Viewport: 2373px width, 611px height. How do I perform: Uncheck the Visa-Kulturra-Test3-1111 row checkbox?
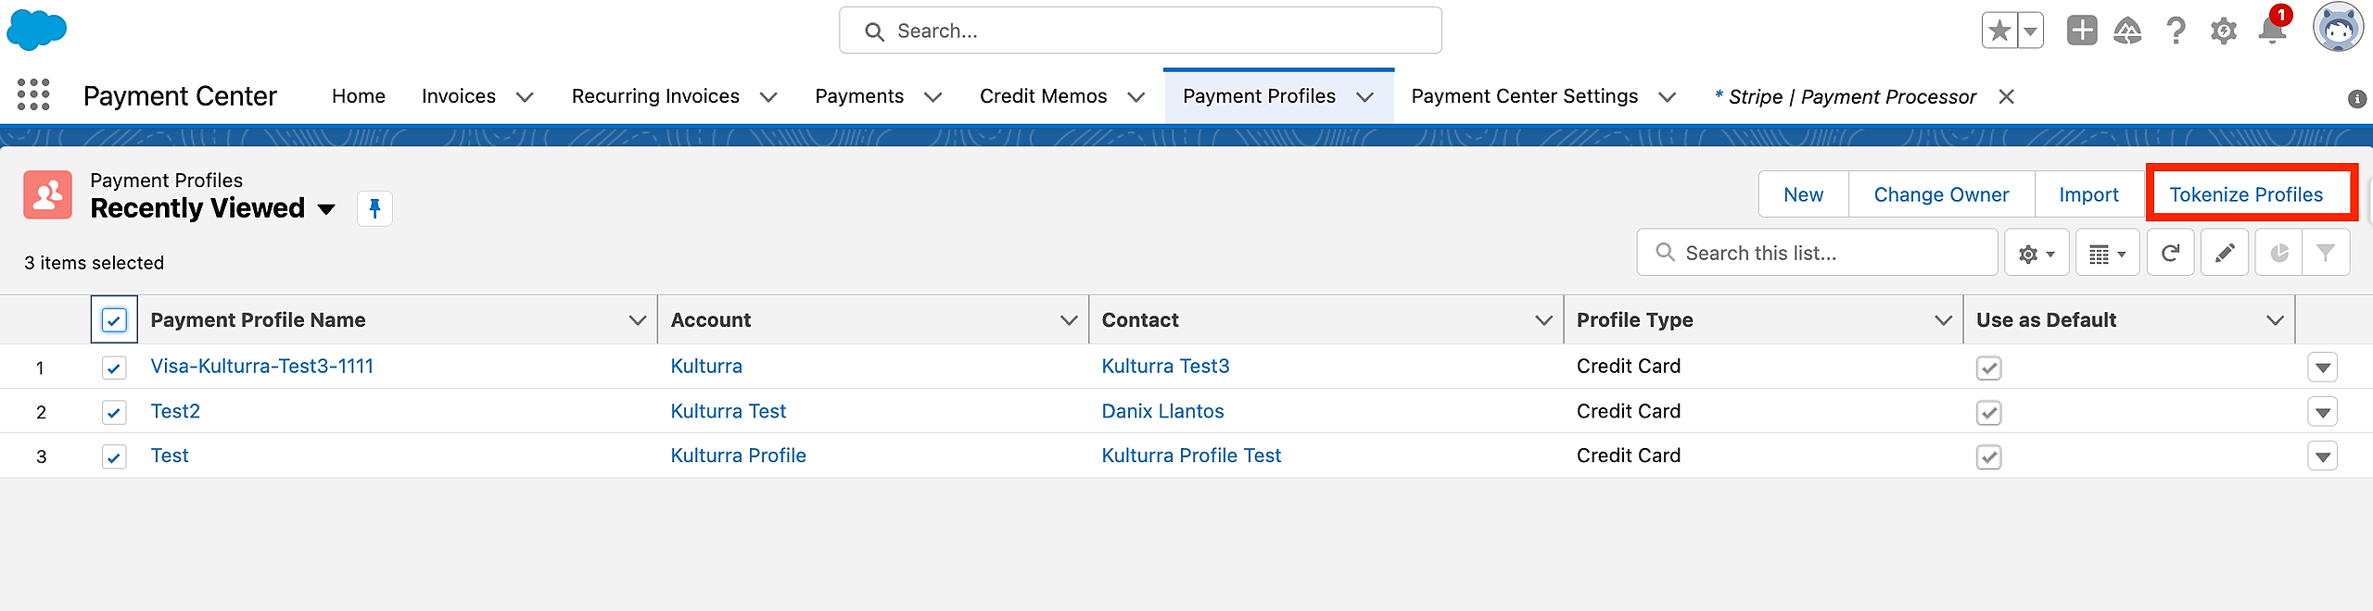pos(114,368)
